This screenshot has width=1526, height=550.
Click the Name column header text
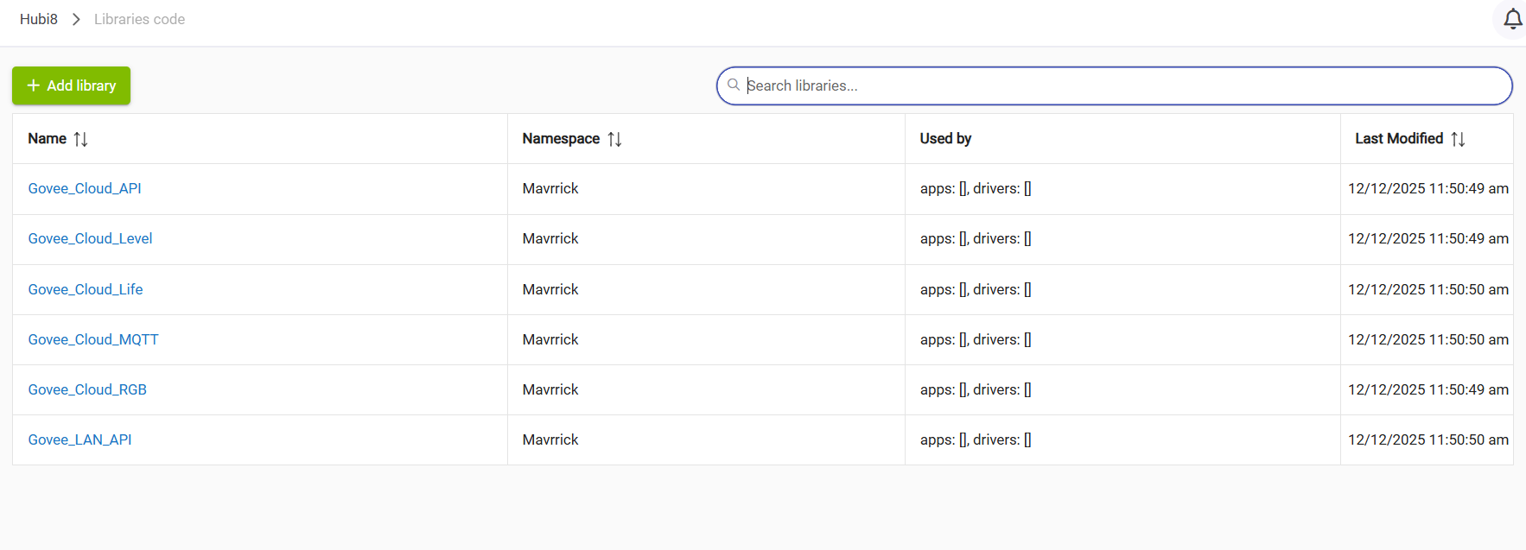click(x=47, y=138)
